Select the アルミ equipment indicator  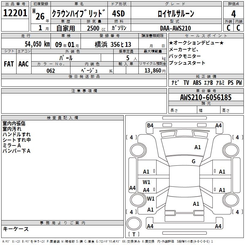coord(221,83)
